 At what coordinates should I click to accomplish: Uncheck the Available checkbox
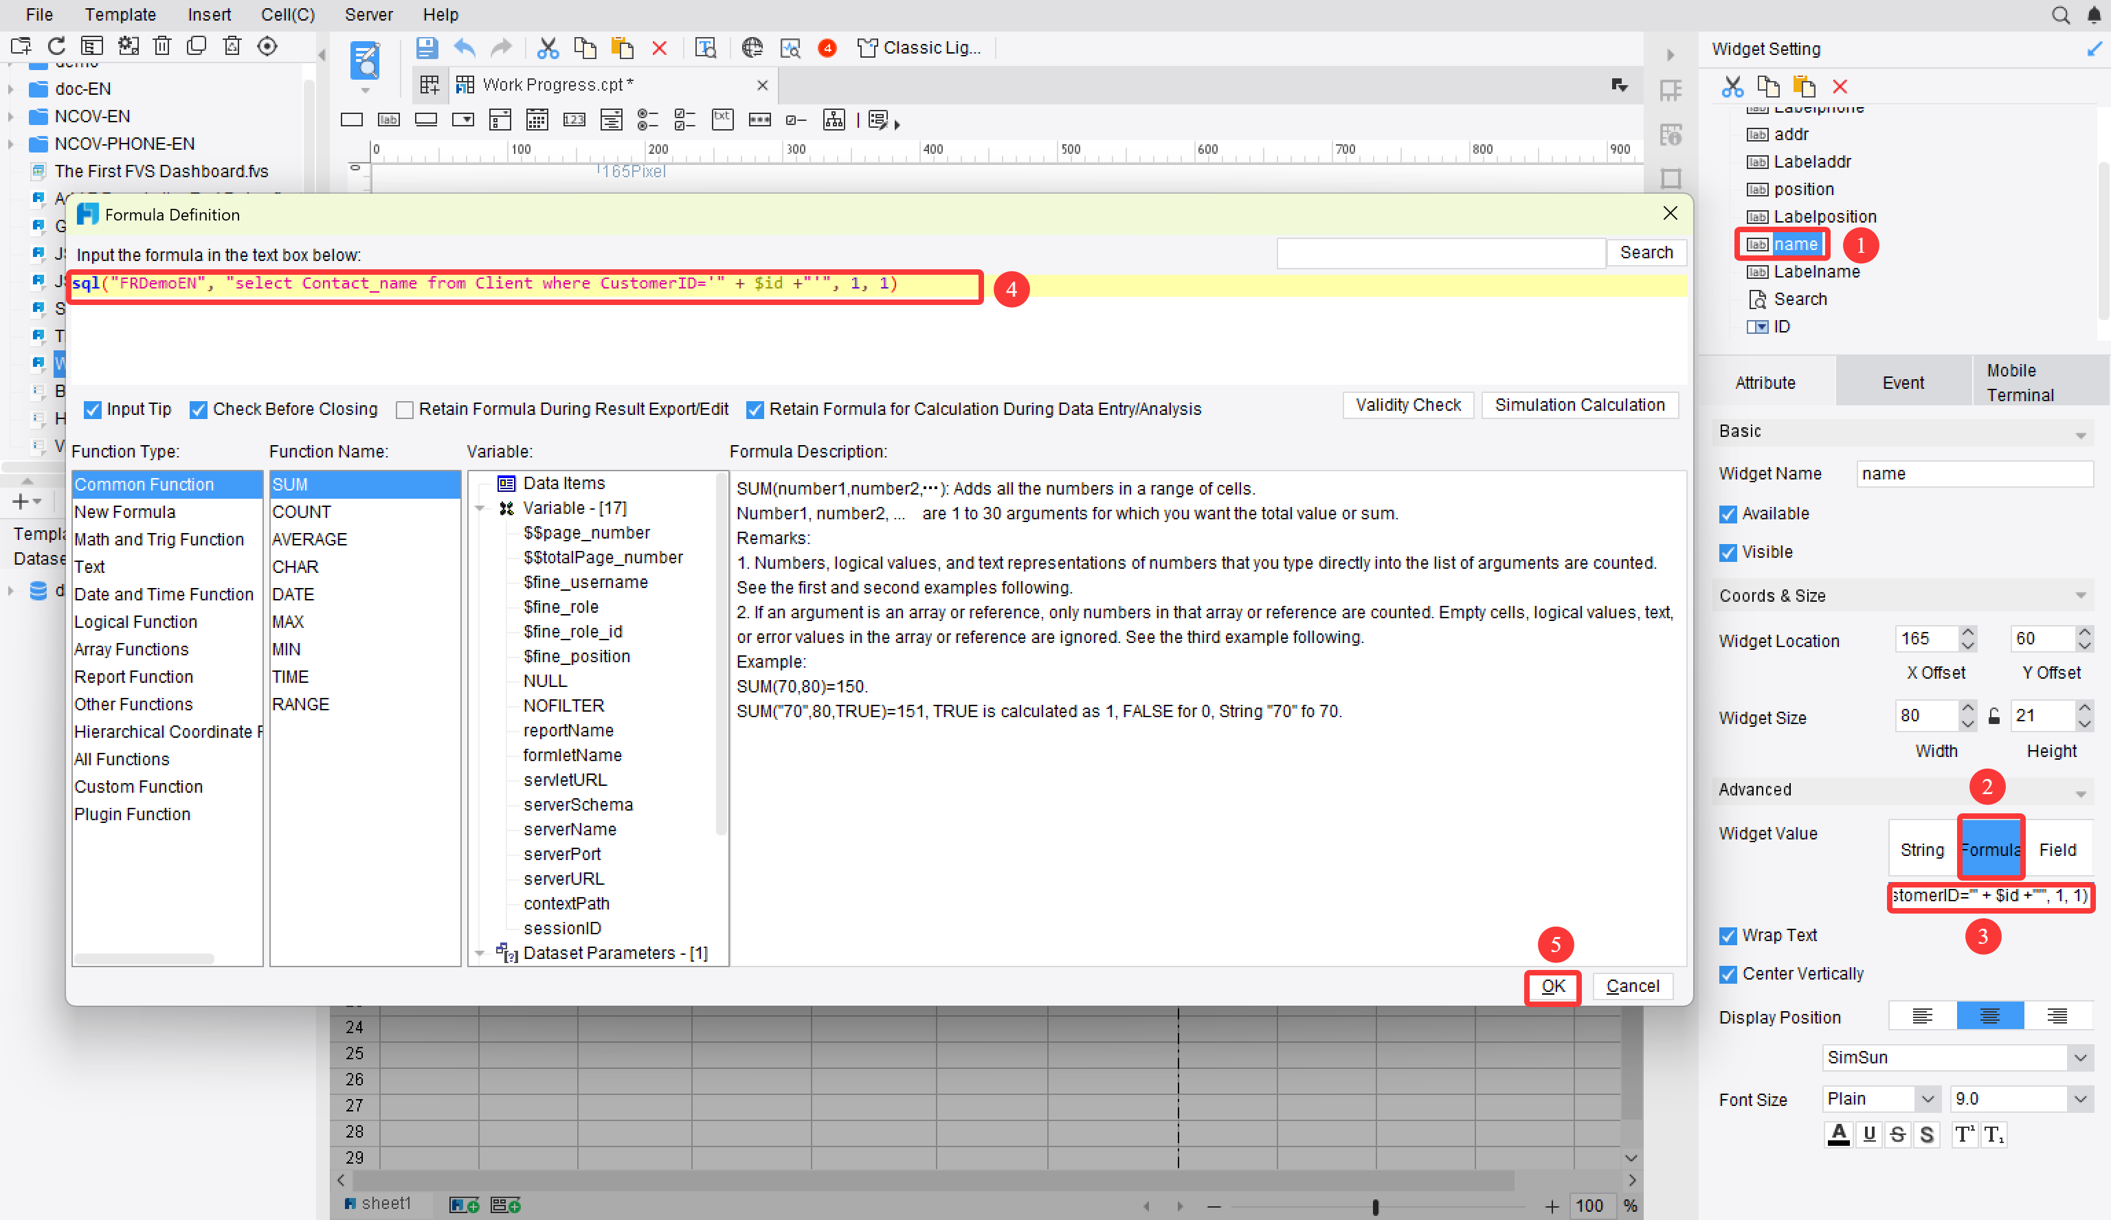click(1728, 514)
